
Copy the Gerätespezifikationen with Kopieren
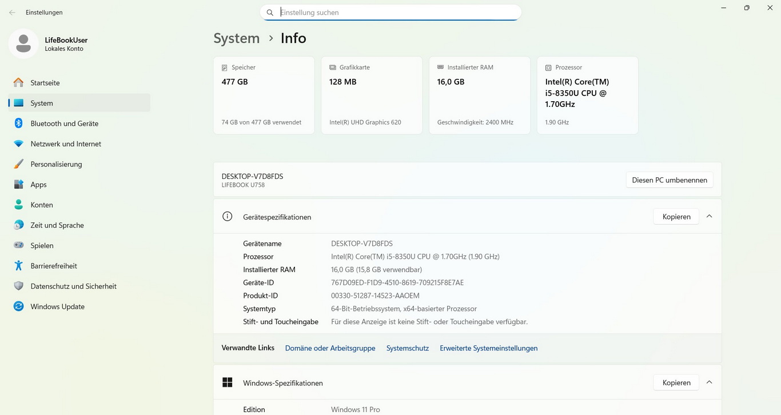click(x=676, y=217)
